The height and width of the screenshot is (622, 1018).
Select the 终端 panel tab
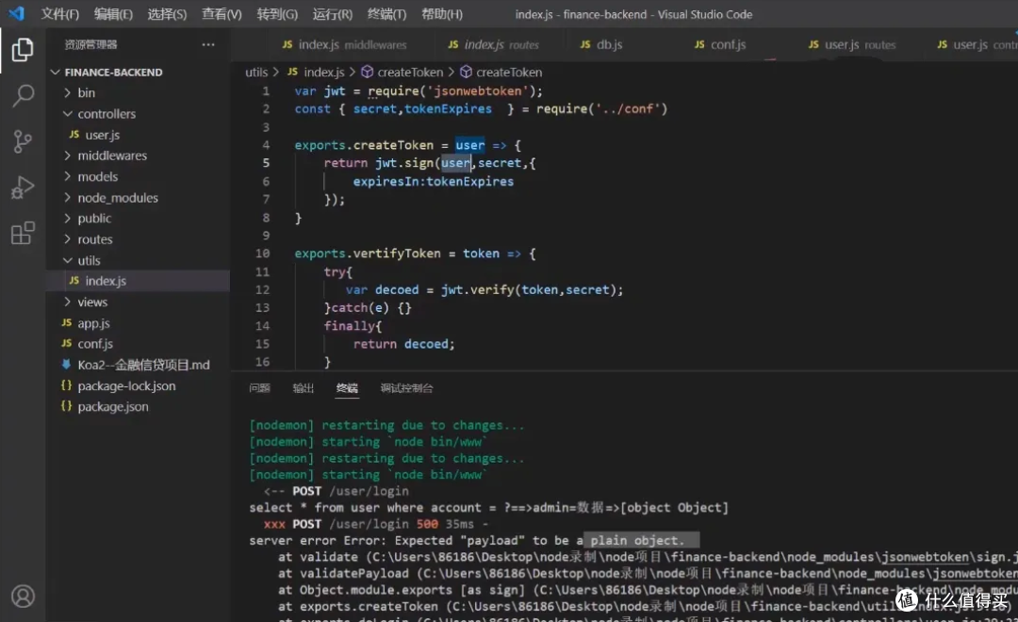(x=347, y=388)
